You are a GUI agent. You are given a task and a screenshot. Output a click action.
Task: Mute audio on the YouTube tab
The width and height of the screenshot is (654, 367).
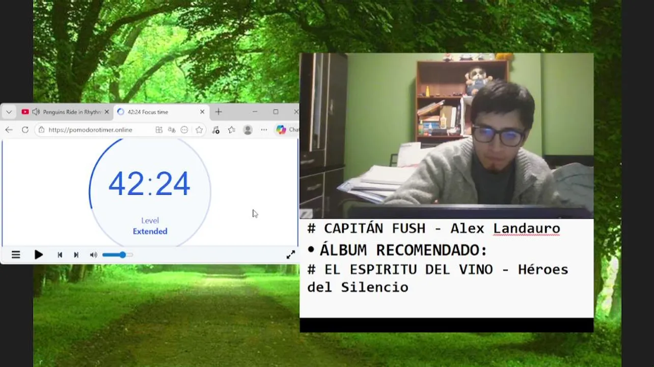pos(36,112)
